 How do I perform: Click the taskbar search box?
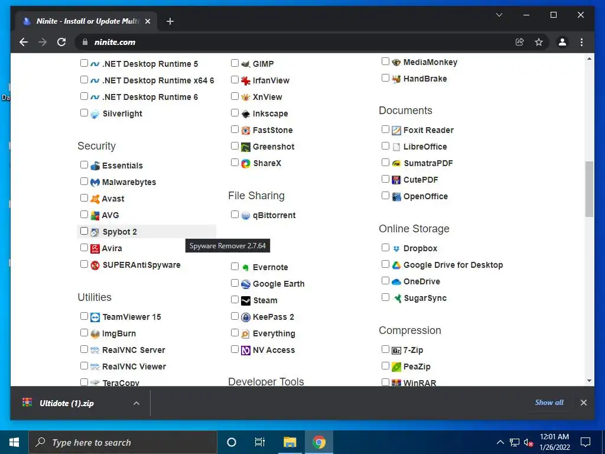click(123, 442)
